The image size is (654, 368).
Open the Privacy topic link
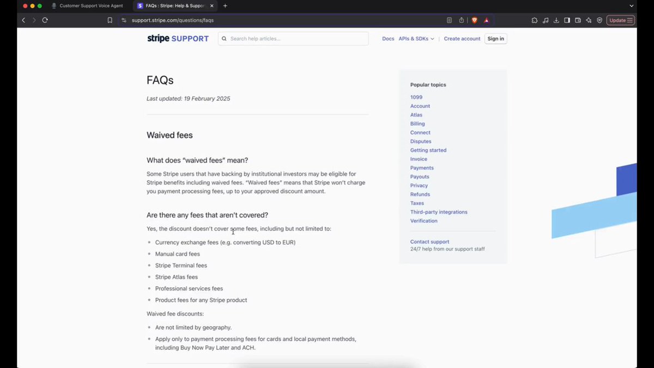point(419,185)
